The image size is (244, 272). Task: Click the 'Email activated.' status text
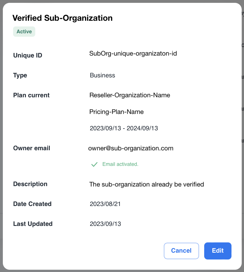[120, 164]
